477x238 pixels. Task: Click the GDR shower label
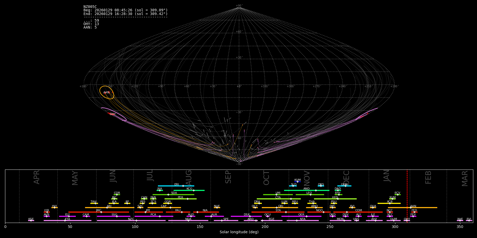click(x=168, y=202)
